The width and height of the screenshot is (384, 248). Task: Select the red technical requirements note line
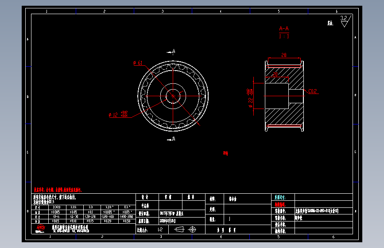(x=58, y=190)
